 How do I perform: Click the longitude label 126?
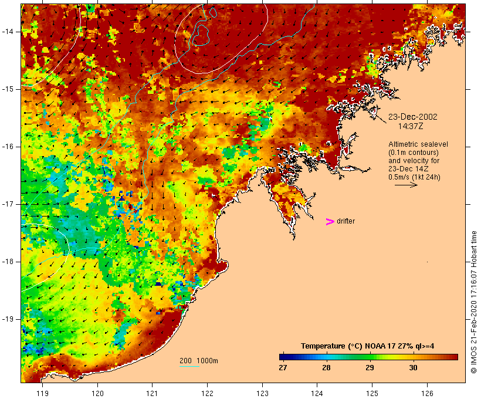tap(427, 393)
